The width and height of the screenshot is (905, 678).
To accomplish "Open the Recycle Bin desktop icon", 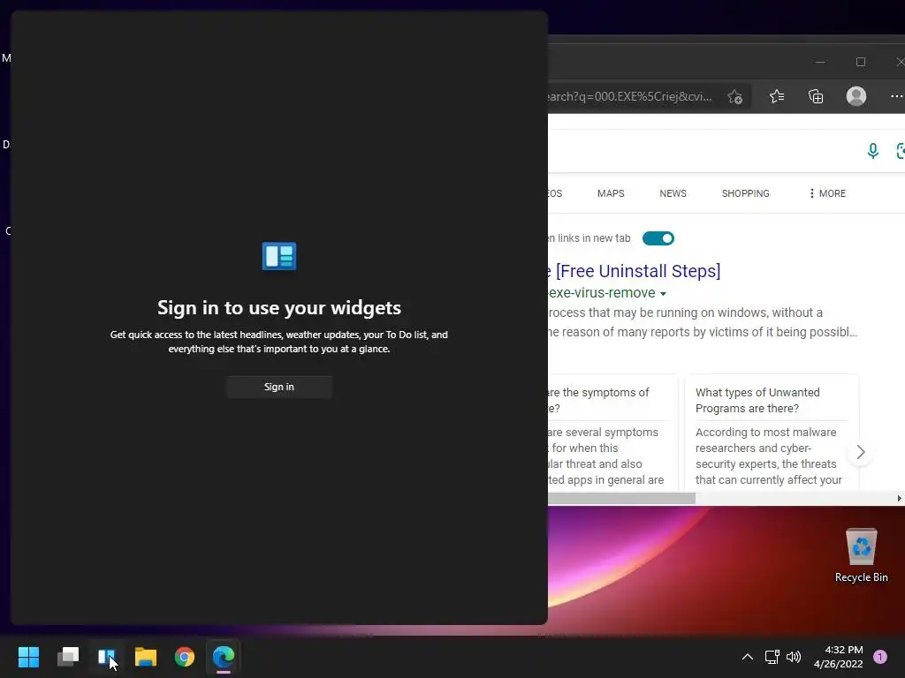I will click(861, 555).
